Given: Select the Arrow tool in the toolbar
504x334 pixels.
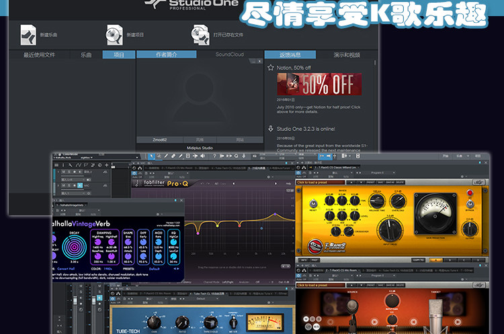Looking at the screenshot, I should pos(151,156).
